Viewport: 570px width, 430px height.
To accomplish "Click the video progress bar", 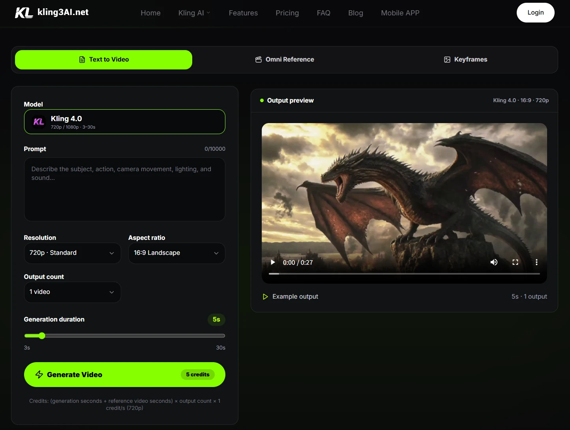I will (404, 273).
